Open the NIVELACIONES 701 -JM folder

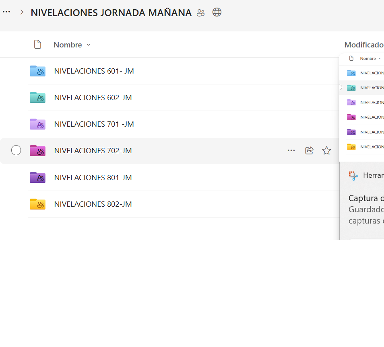pos(94,124)
